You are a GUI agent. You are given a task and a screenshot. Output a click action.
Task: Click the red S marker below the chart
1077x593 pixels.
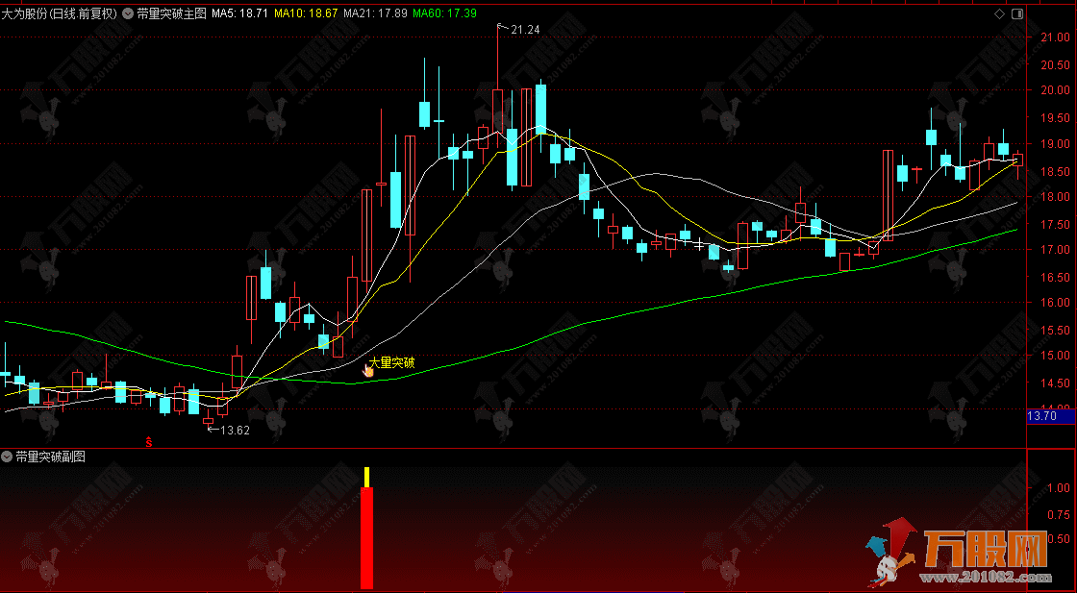tap(148, 442)
